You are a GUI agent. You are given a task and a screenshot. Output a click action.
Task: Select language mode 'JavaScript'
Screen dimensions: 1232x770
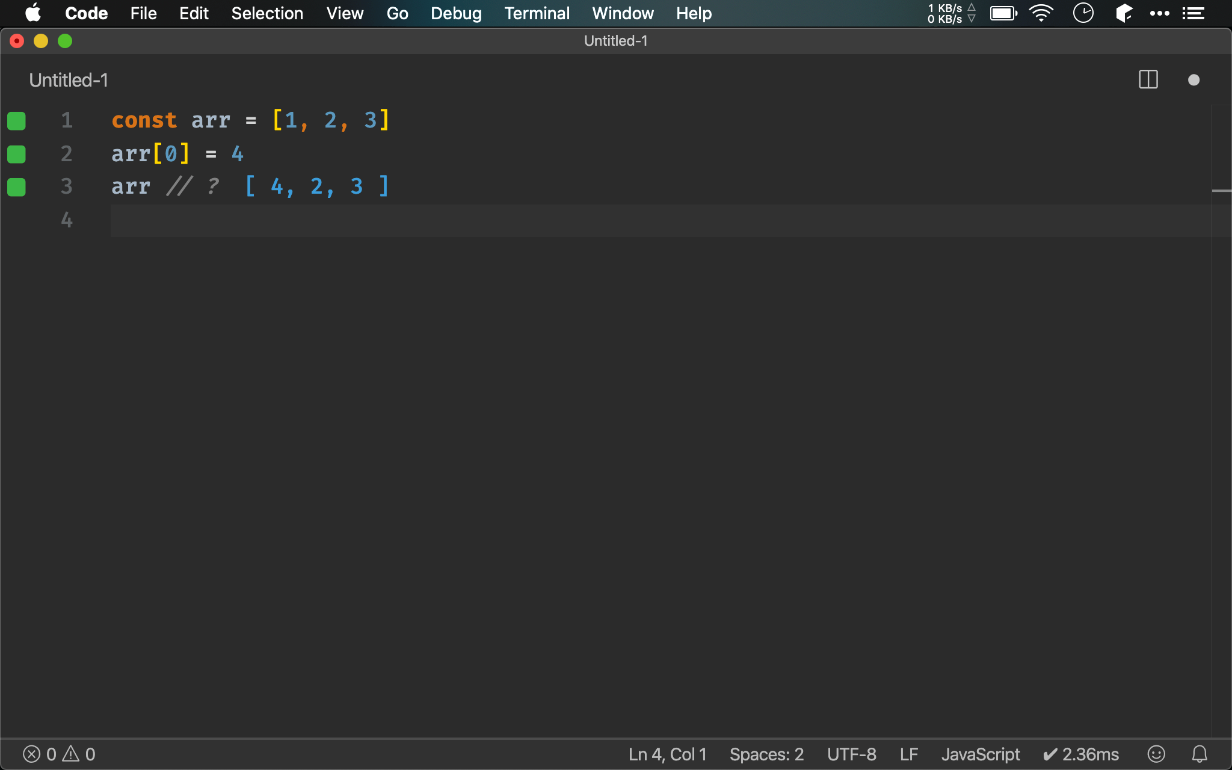point(981,754)
